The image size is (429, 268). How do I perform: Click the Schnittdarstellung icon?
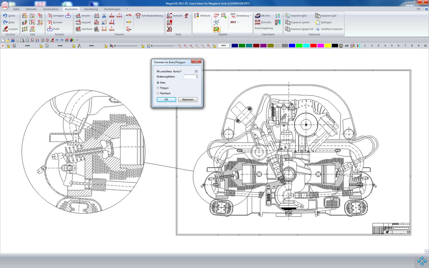(138, 16)
